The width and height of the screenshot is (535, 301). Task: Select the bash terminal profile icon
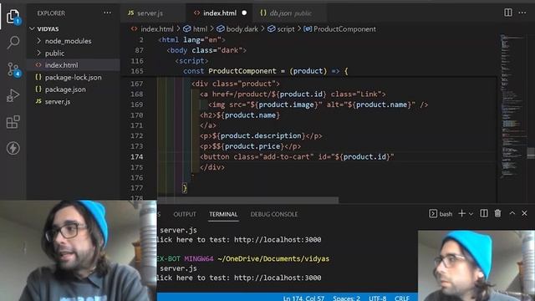433,214
